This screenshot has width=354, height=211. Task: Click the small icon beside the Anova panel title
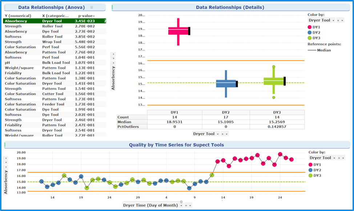click(x=92, y=8)
